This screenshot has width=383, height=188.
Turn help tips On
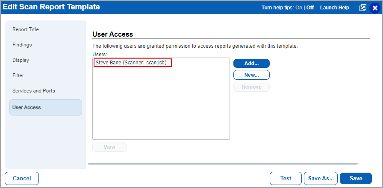tap(299, 8)
